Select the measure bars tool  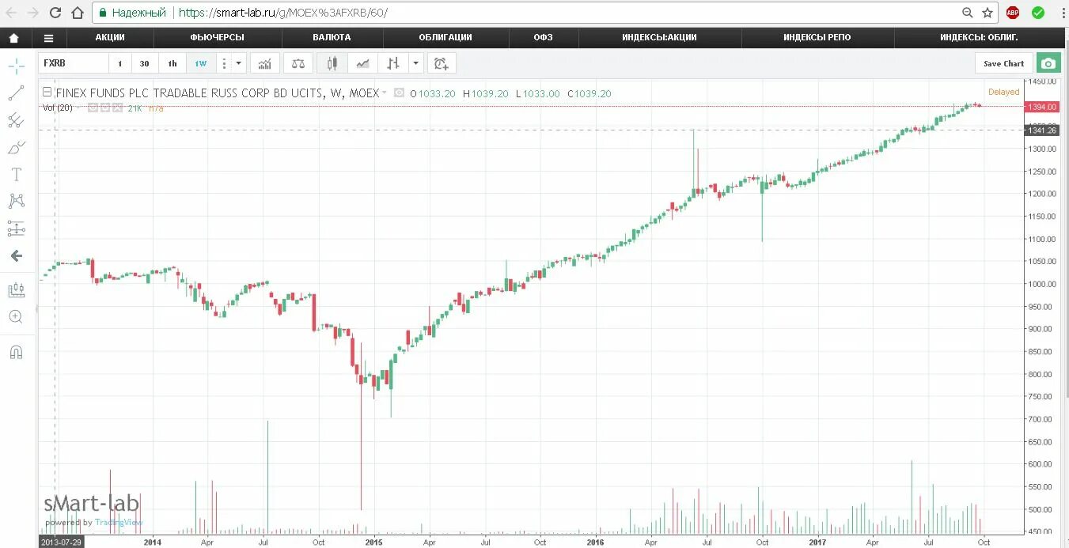[x=16, y=290]
